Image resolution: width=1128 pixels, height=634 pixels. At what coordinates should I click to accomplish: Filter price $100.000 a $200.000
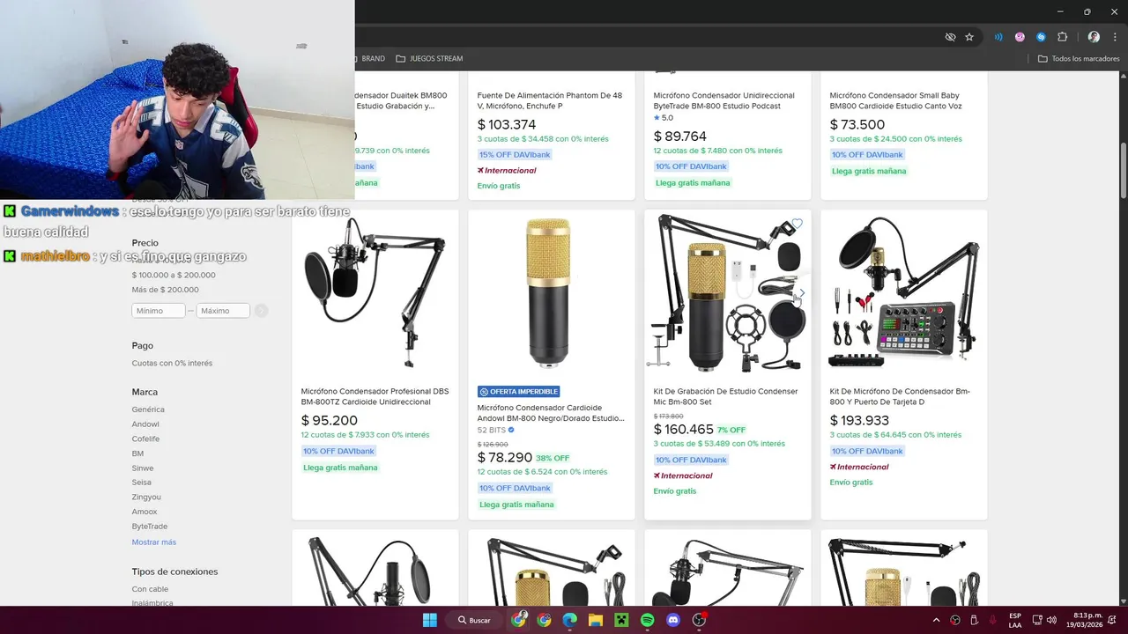coord(174,275)
